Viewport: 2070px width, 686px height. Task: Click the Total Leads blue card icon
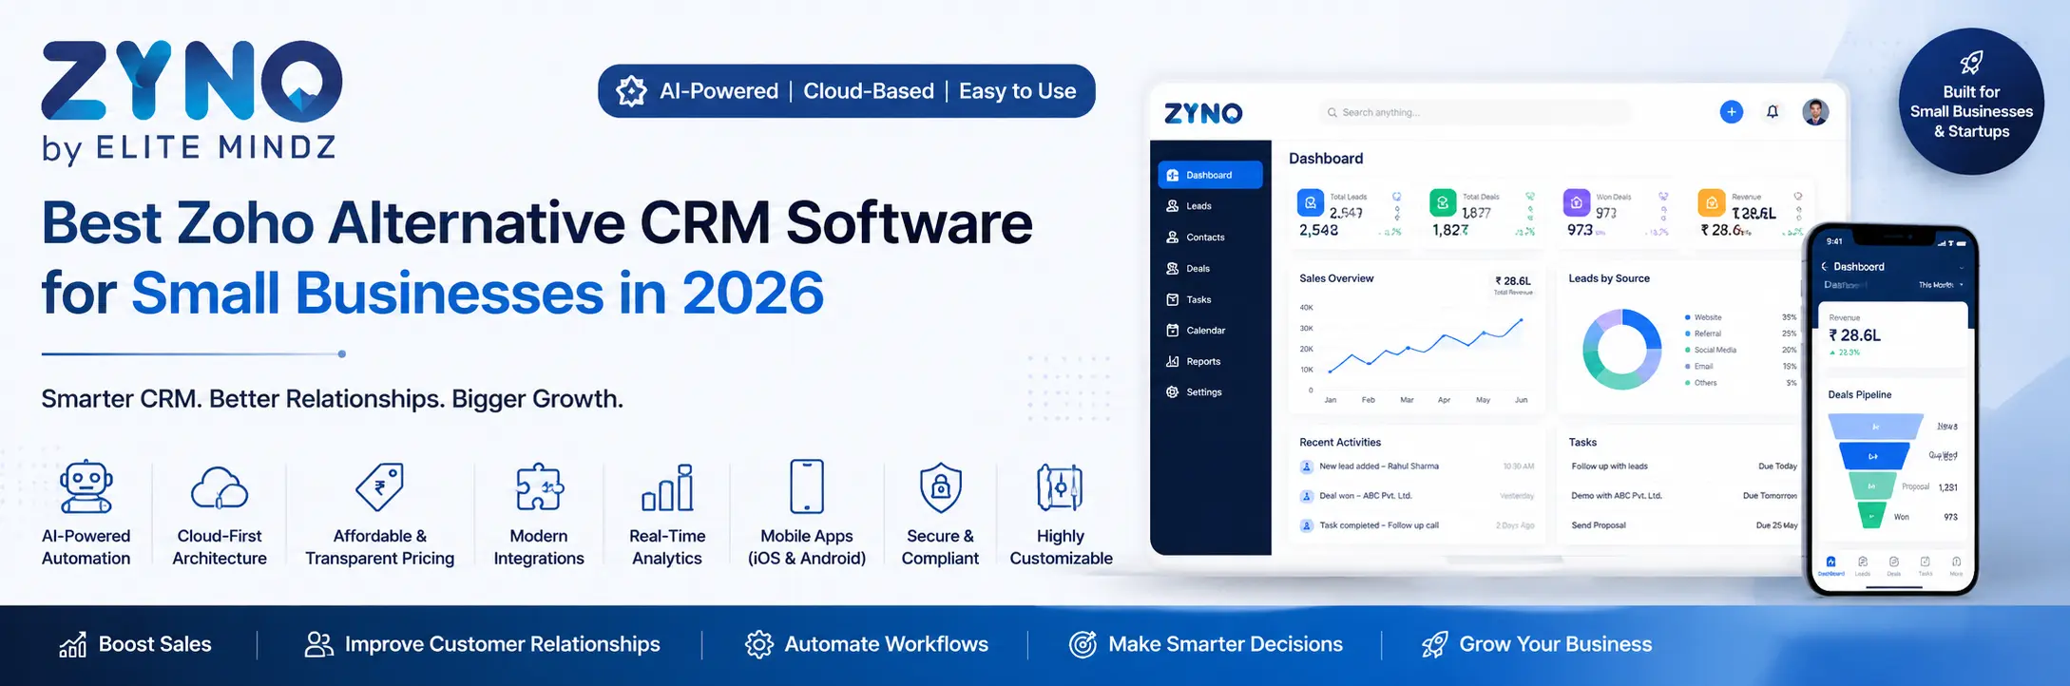1311,202
